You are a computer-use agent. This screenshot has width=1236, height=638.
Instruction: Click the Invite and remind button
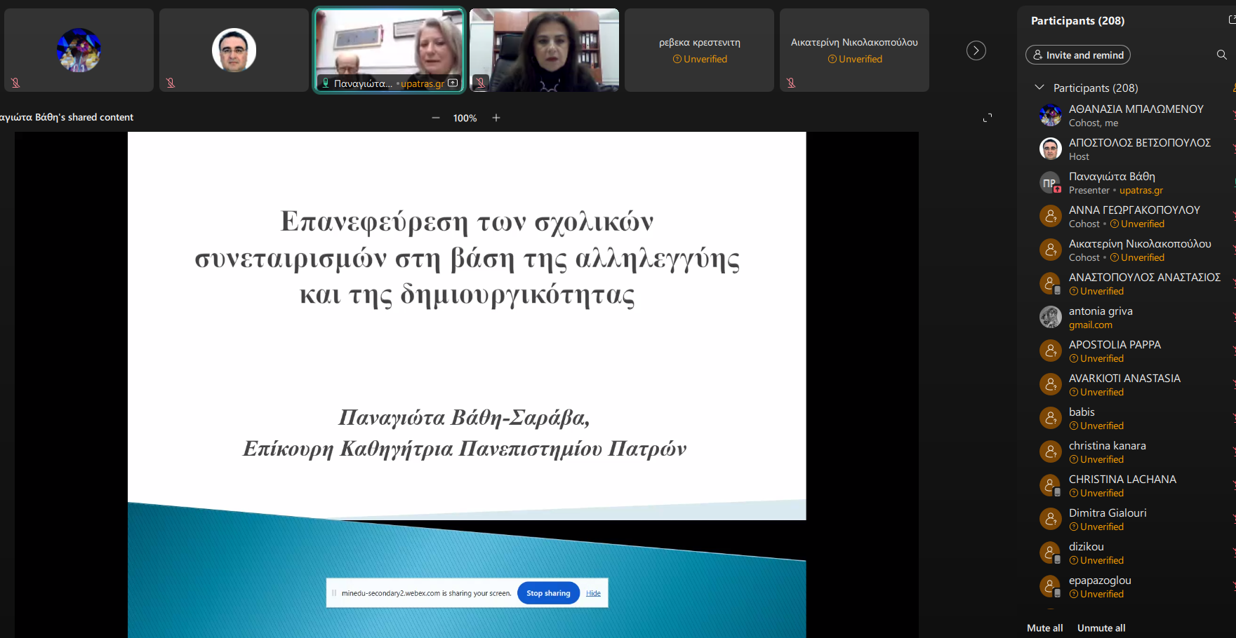[x=1077, y=55]
